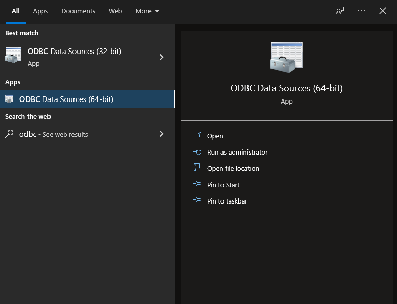The width and height of the screenshot is (397, 304).
Task: Click the shield icon for Run as administrator
Action: coord(197,152)
